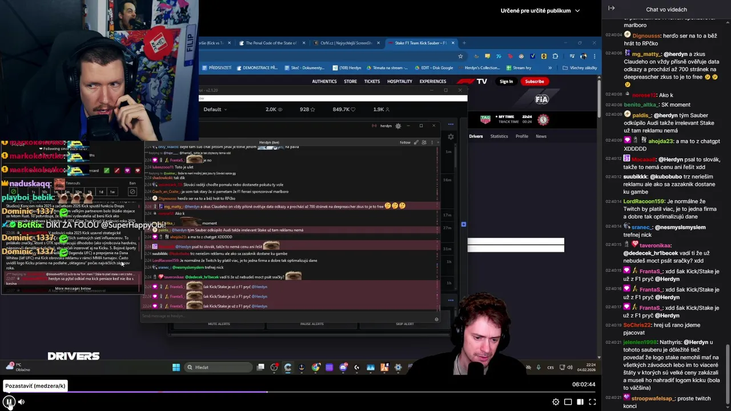Open 'Skeč - Dokumenty' bookmark

pos(304,67)
